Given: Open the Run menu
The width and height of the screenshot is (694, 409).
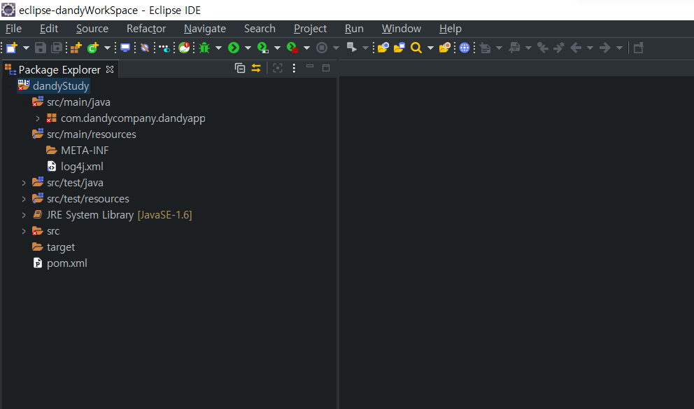Looking at the screenshot, I should coord(354,29).
